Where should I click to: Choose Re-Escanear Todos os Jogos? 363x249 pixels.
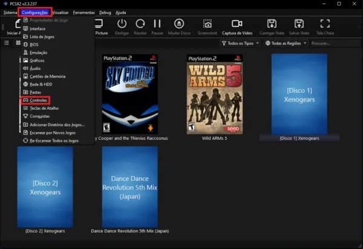58,140
